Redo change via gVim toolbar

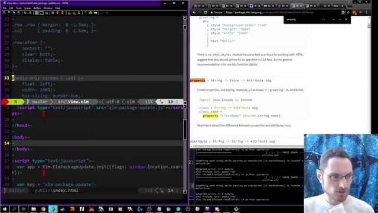[30, 13]
